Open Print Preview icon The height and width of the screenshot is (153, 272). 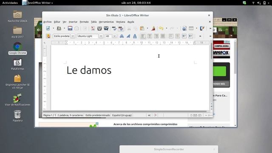[106, 28]
